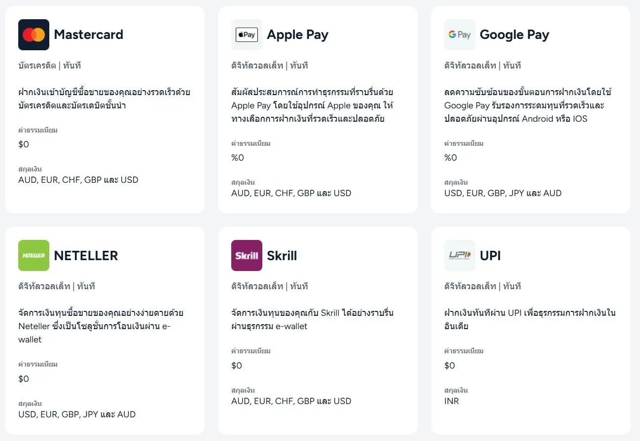The width and height of the screenshot is (640, 441).
Task: Click the Apple Pay description paragraph
Action: click(x=312, y=105)
